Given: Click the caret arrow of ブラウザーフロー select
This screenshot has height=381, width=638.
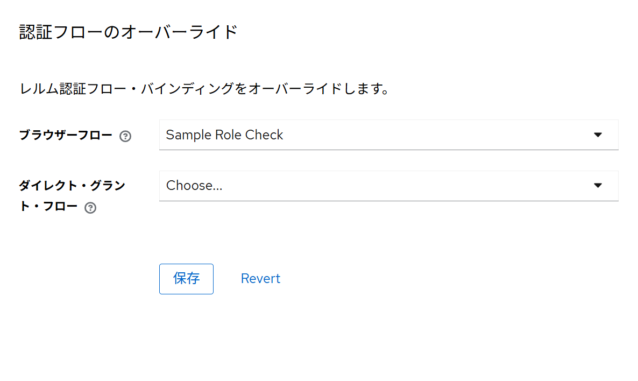Looking at the screenshot, I should (598, 135).
